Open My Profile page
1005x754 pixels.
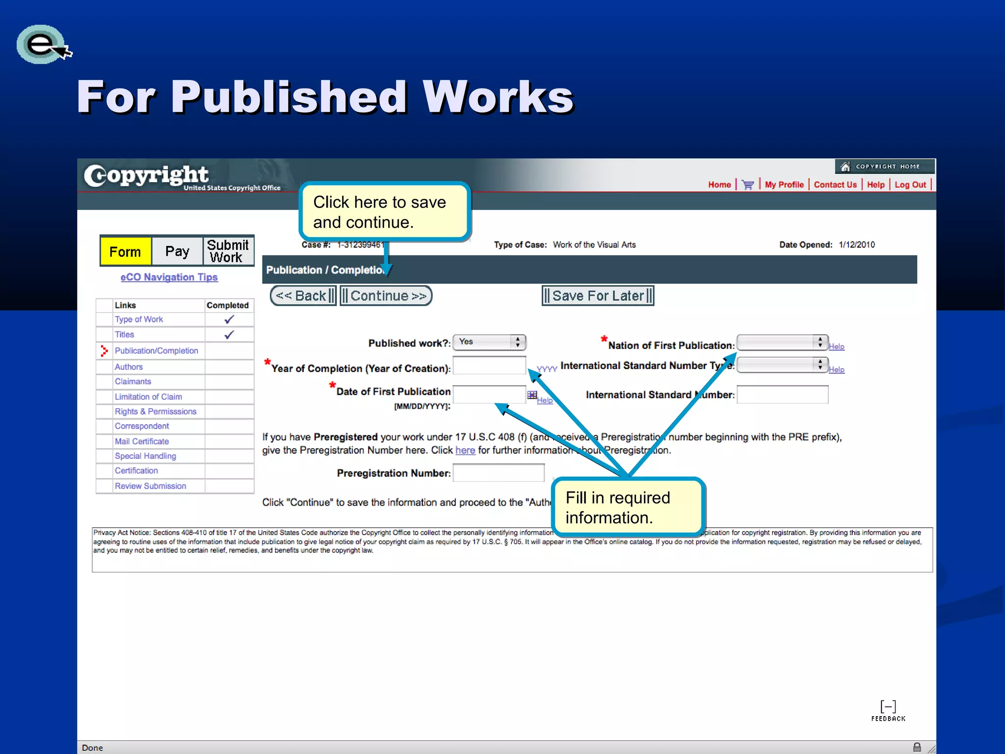(784, 185)
